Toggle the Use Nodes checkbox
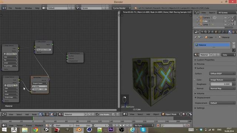The width and height of the screenshot is (237, 133). (97, 114)
